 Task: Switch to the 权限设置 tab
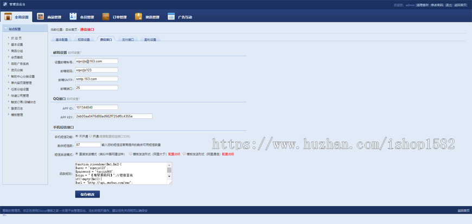pos(84,40)
